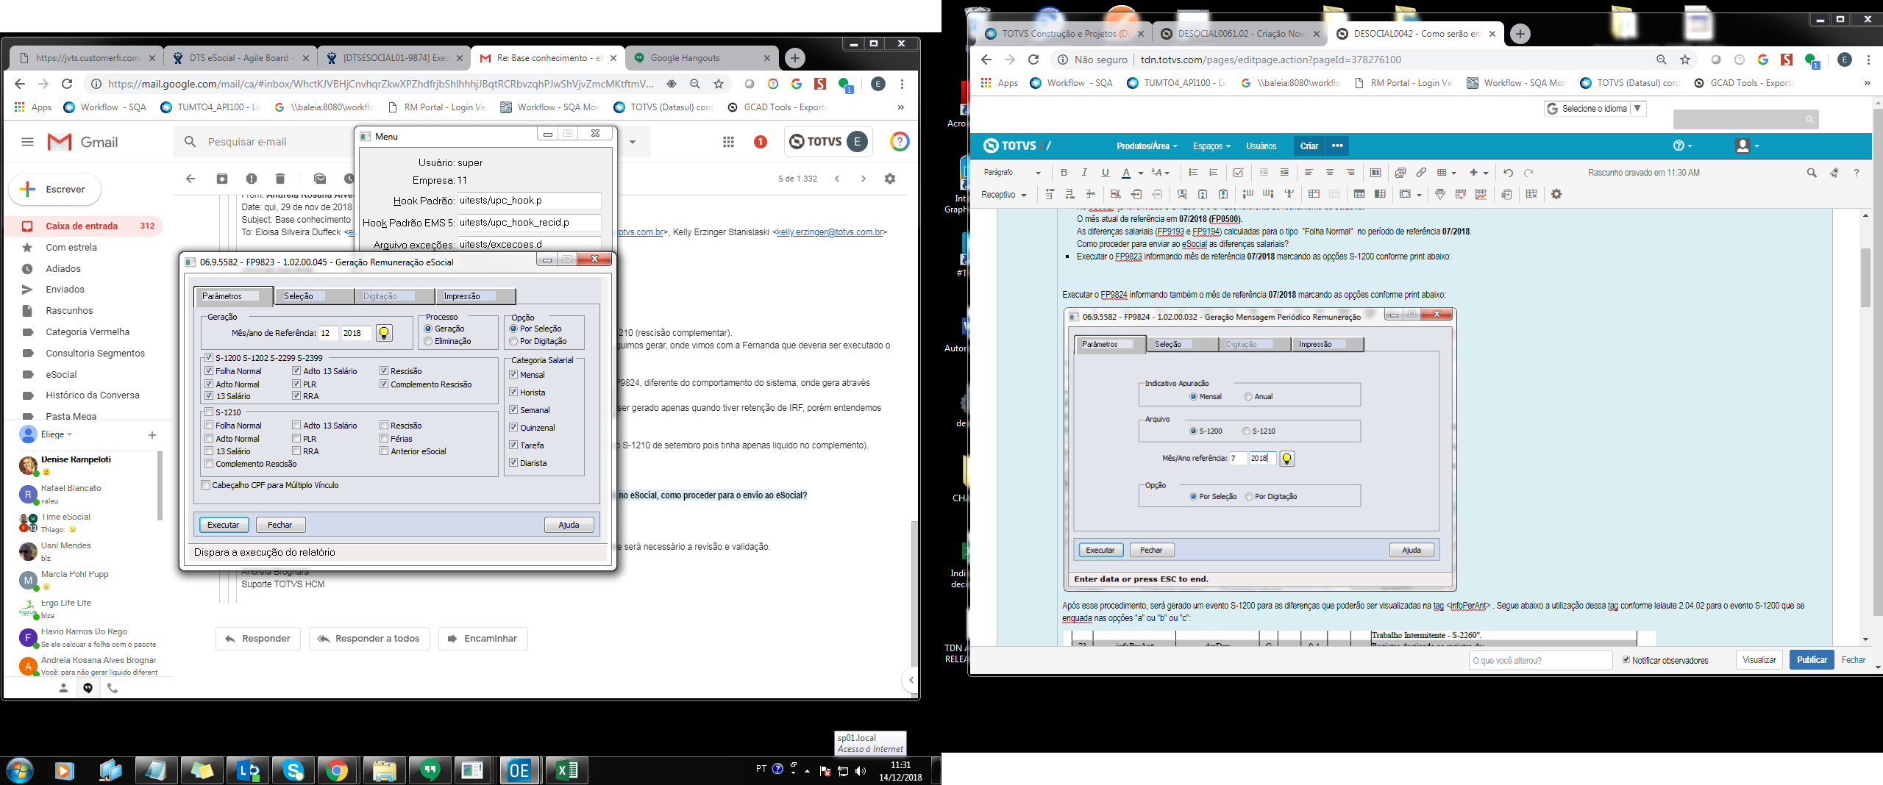Insert a bullet list in the Confluence editor
Image resolution: width=1883 pixels, height=785 pixels.
coord(1193,173)
